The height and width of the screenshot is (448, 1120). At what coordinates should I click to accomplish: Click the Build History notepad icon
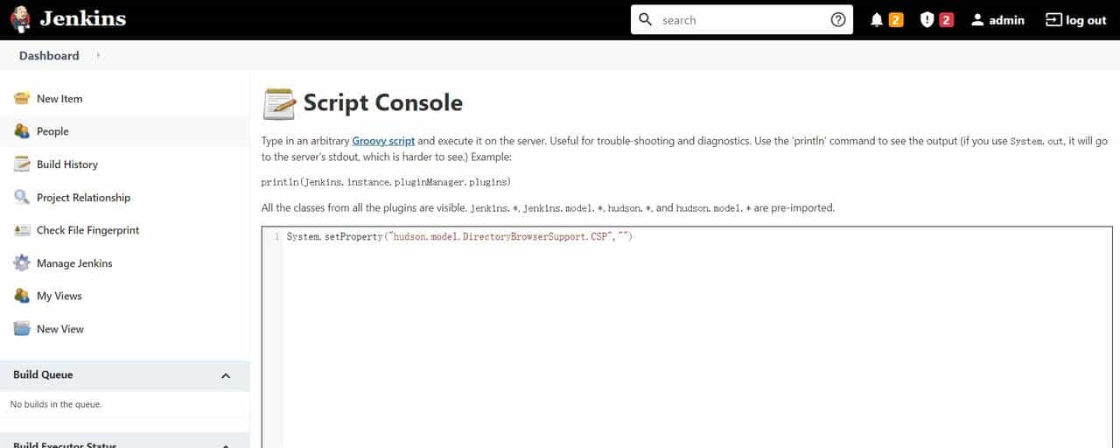[22, 164]
